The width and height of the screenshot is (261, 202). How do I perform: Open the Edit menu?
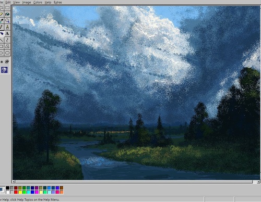(x=8, y=2)
